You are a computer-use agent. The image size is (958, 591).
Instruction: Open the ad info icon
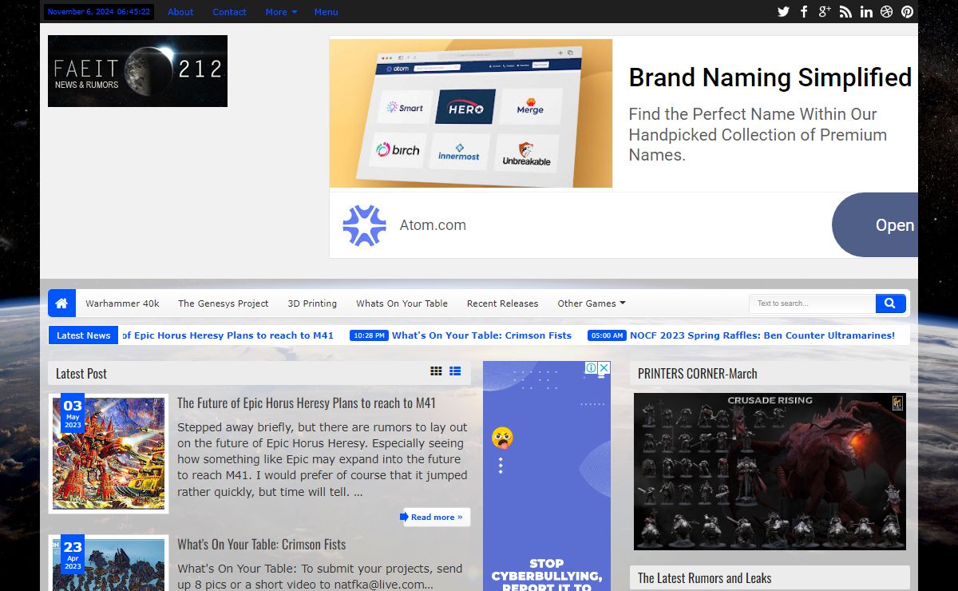click(591, 368)
